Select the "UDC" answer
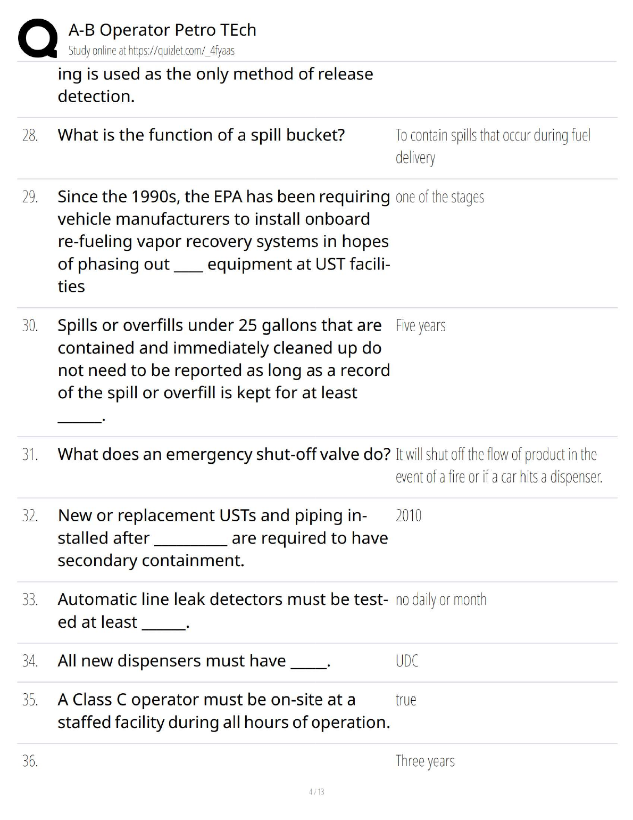633x820 pixels. click(x=407, y=661)
